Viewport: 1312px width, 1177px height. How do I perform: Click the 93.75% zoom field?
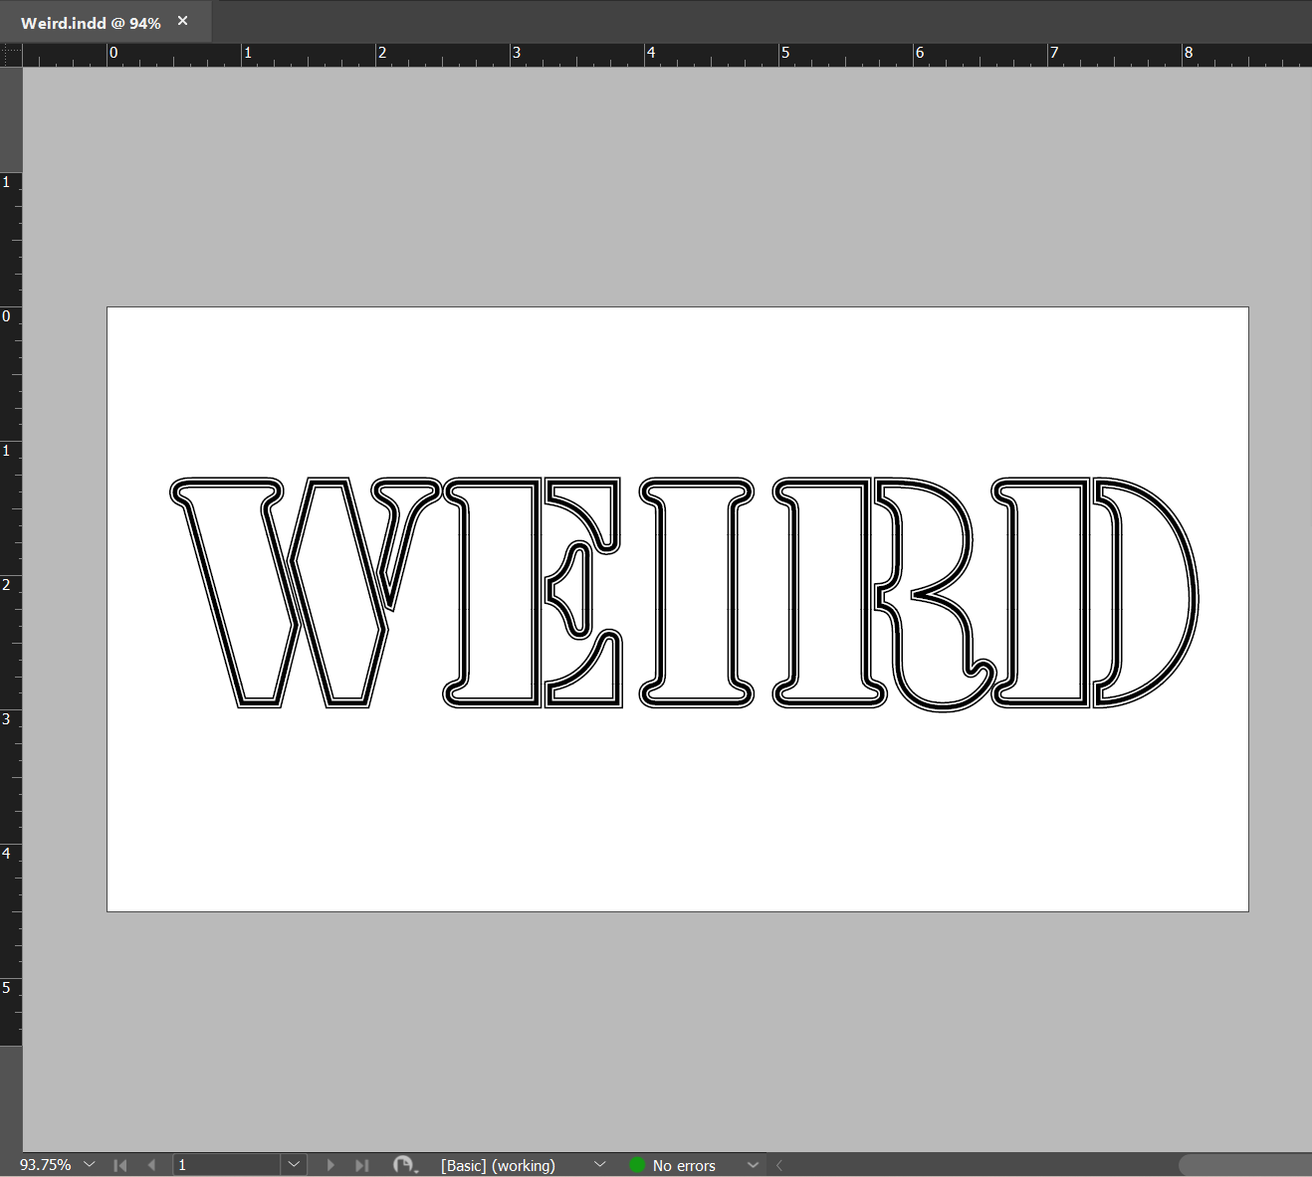pyautogui.click(x=45, y=1165)
